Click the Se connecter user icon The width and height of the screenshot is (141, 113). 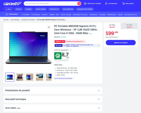(106, 4)
